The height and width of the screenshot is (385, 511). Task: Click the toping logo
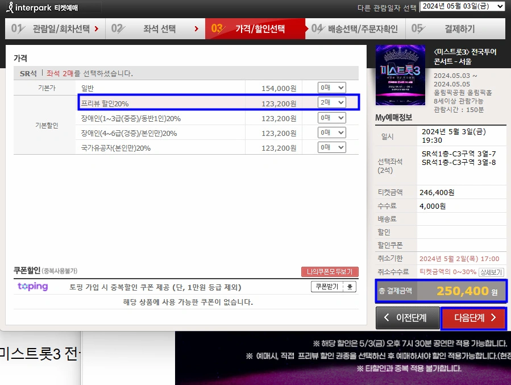32,287
